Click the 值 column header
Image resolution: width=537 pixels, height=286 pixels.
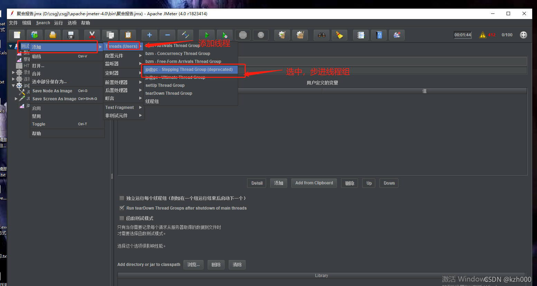pyautogui.click(x=424, y=91)
